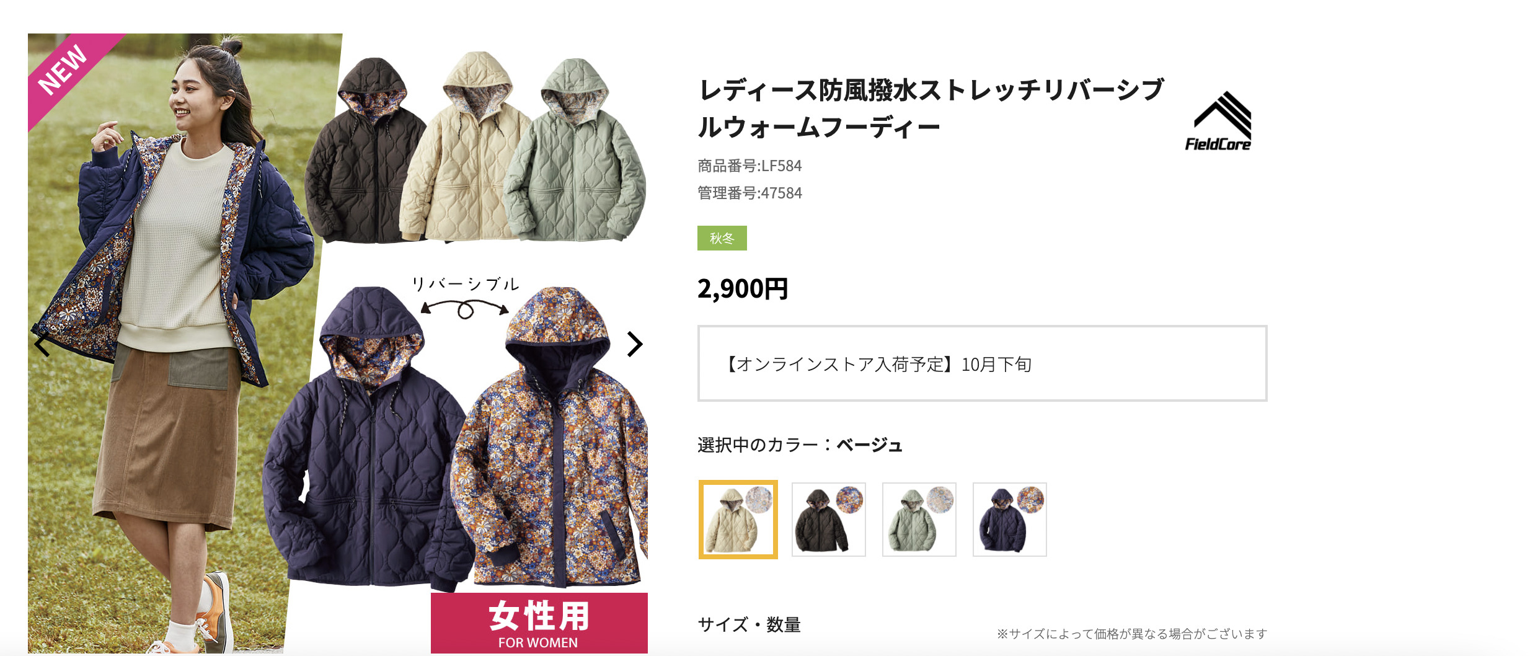Advance to next product image with right arrow

point(634,344)
